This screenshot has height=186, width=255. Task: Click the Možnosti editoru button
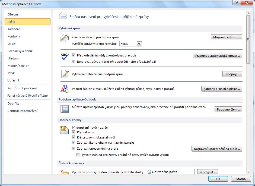(x=226, y=37)
